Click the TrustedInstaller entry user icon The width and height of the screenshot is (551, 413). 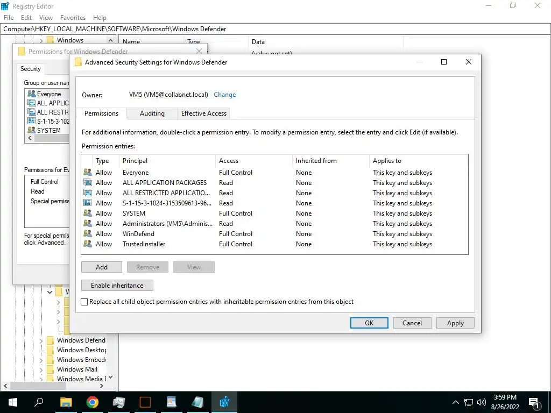point(88,244)
